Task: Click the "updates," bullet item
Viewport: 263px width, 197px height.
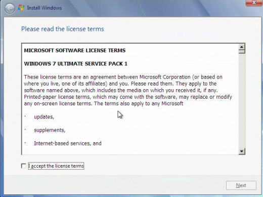Action: tap(44, 117)
